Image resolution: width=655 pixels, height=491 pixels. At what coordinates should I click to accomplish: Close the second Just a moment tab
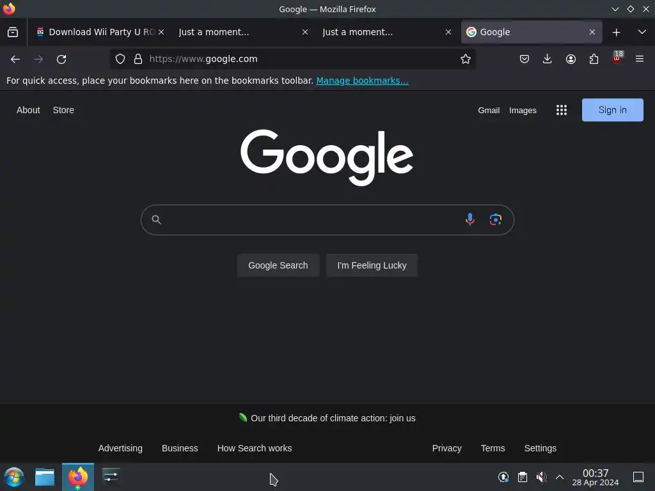point(448,32)
